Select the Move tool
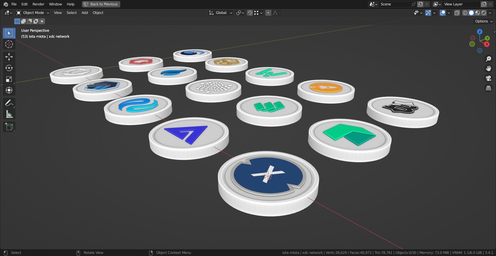The height and width of the screenshot is (256, 496). 9,57
